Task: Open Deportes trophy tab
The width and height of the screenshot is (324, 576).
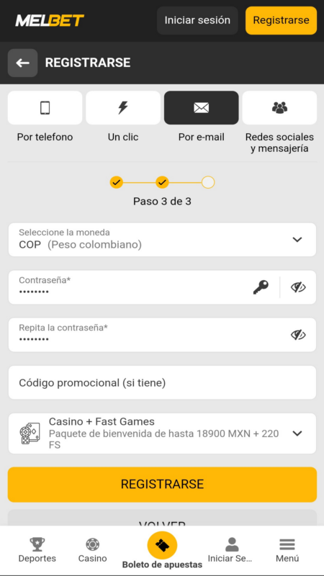Action: coord(37,549)
